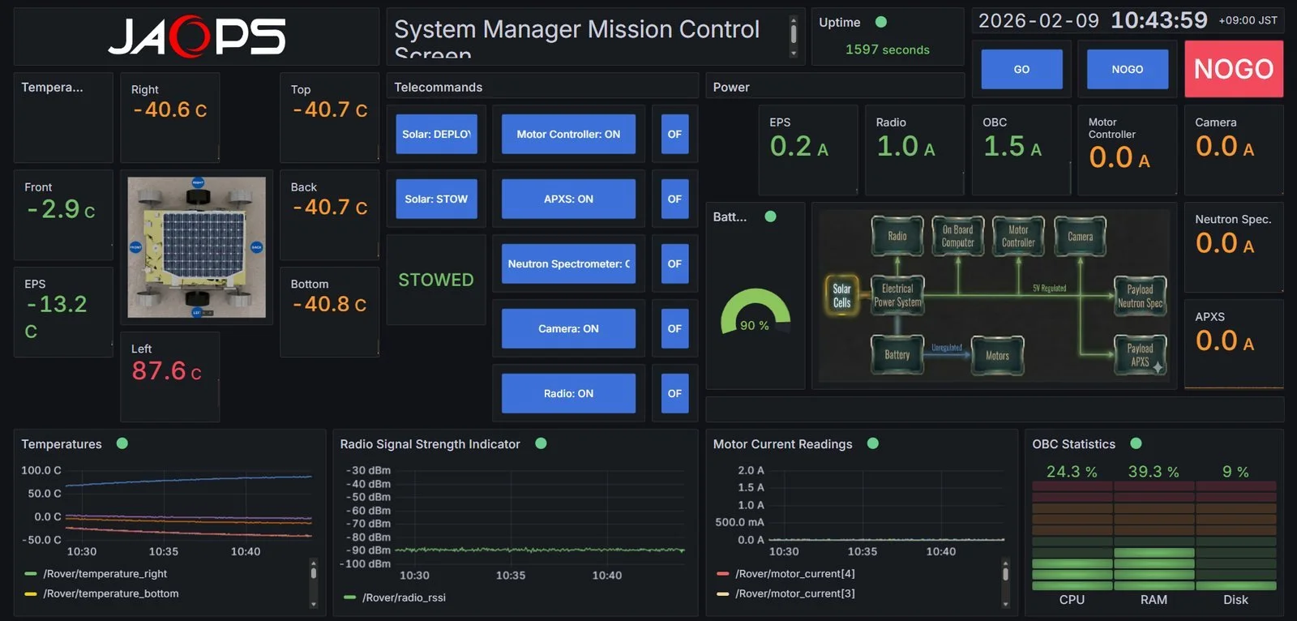Click OBC Statistics status dot
The image size is (1297, 621).
(x=1136, y=443)
